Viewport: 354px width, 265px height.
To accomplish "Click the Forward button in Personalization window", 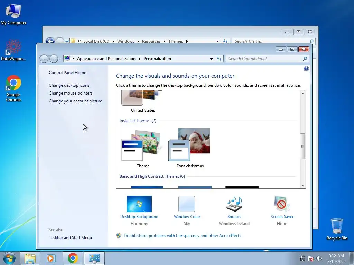I will coord(54,59).
